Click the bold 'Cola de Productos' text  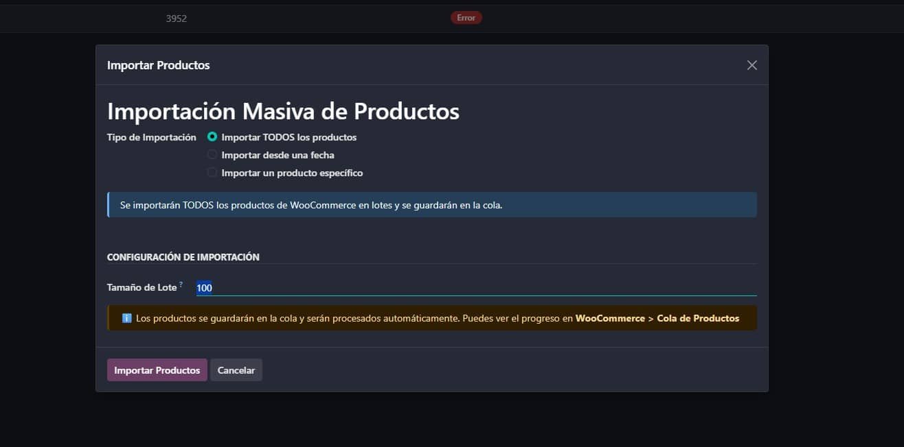[697, 317]
